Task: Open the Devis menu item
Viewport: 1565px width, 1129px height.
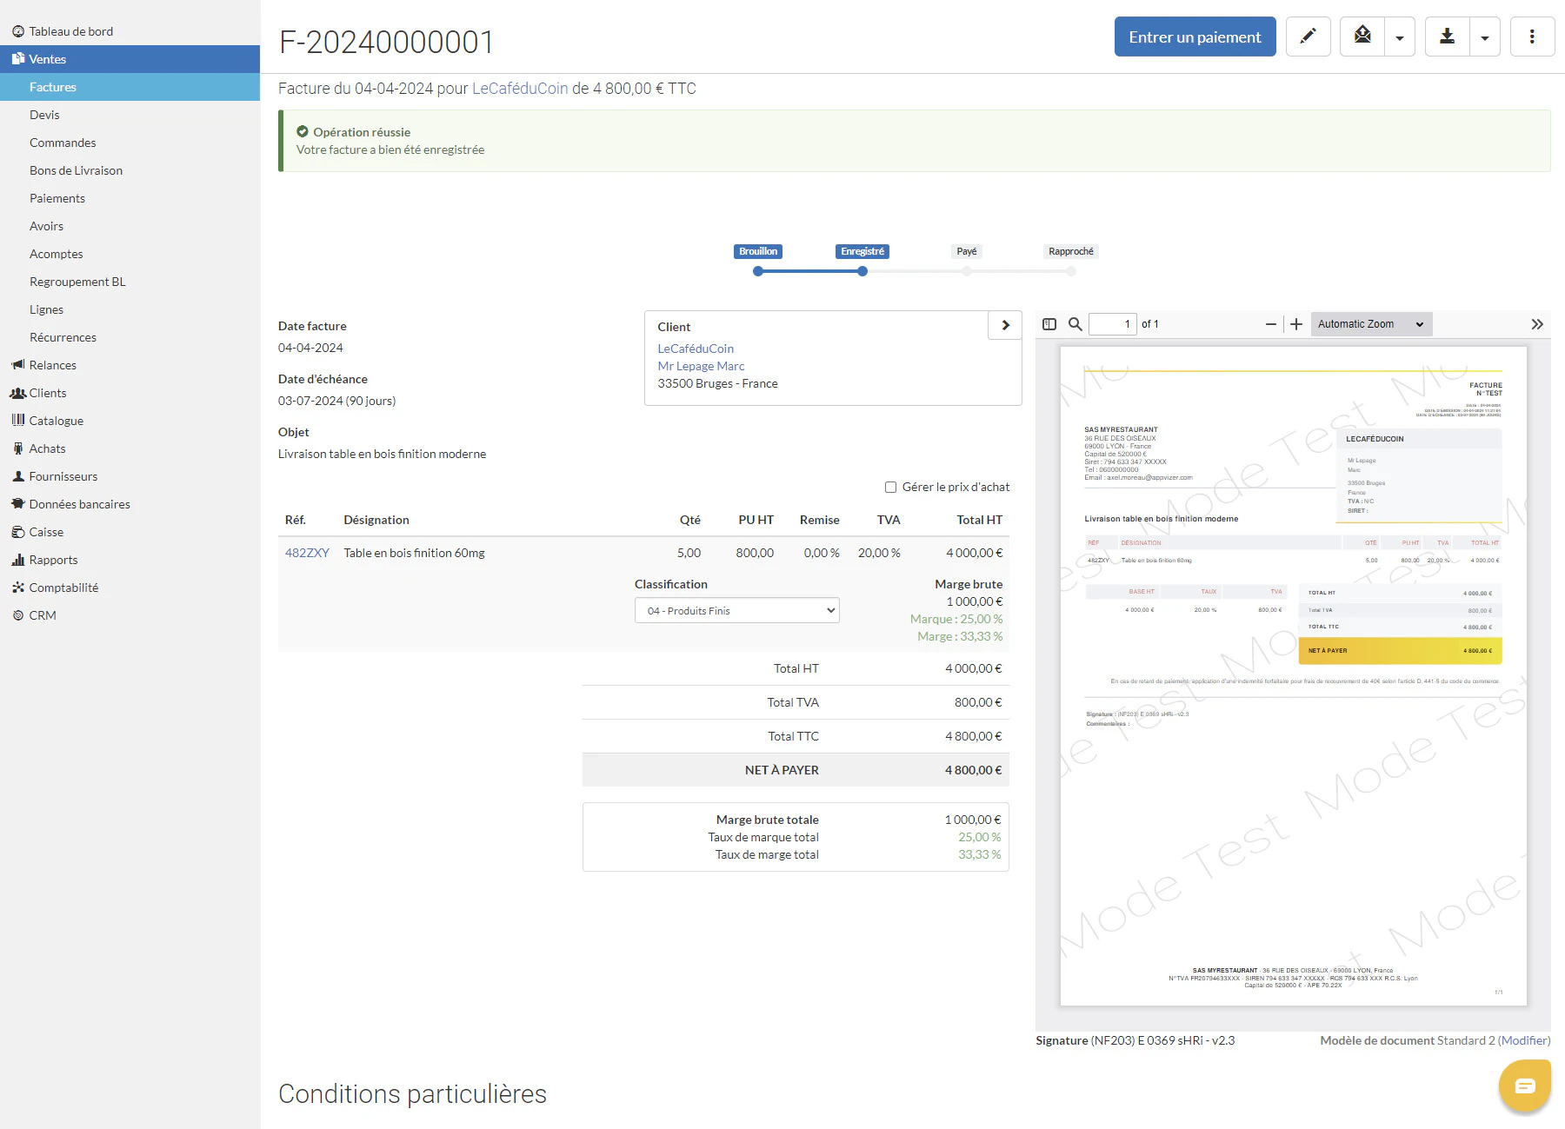Action: pos(44,115)
